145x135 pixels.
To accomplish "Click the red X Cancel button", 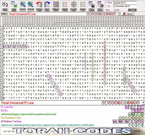I will point(127,14).
